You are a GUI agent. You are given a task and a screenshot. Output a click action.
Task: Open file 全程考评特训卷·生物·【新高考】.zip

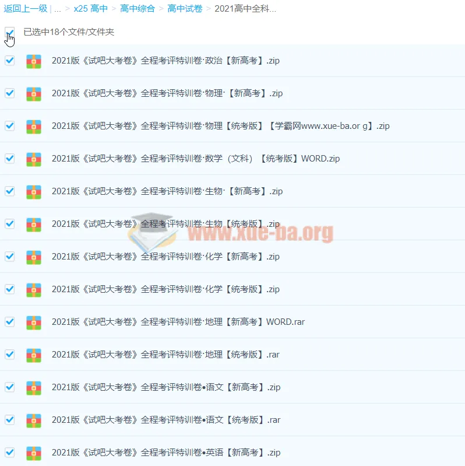point(167,191)
